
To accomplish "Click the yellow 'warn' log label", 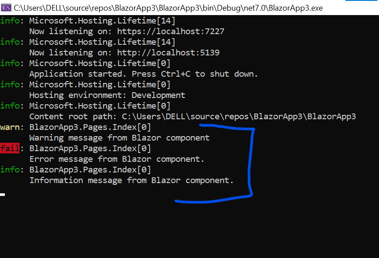I will pos(10,127).
